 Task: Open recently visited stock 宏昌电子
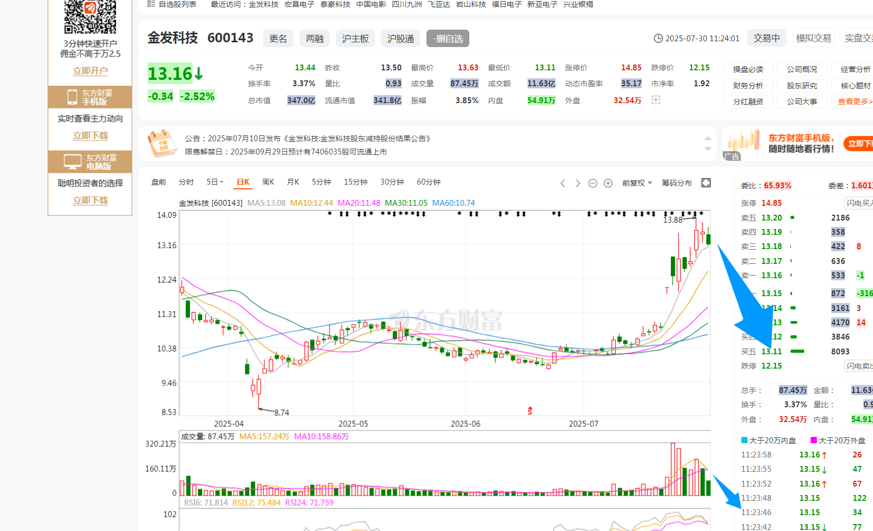click(299, 4)
